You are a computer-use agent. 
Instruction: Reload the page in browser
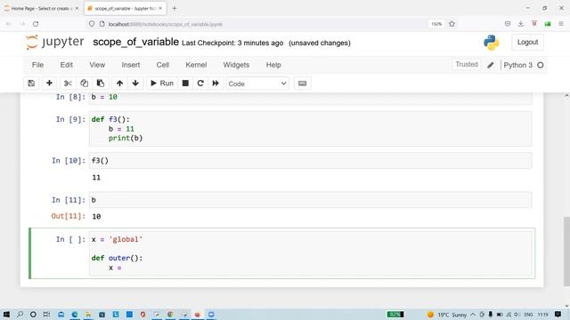(x=36, y=24)
